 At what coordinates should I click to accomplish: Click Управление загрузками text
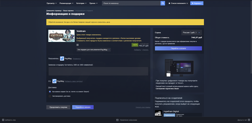point(128,120)
